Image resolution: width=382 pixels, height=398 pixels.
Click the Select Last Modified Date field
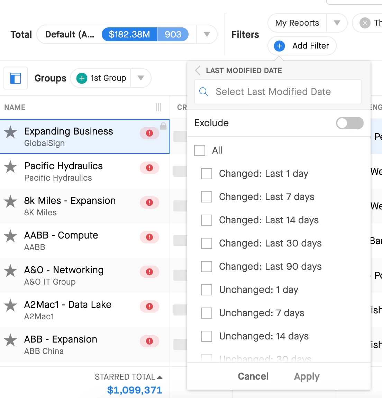(x=278, y=92)
